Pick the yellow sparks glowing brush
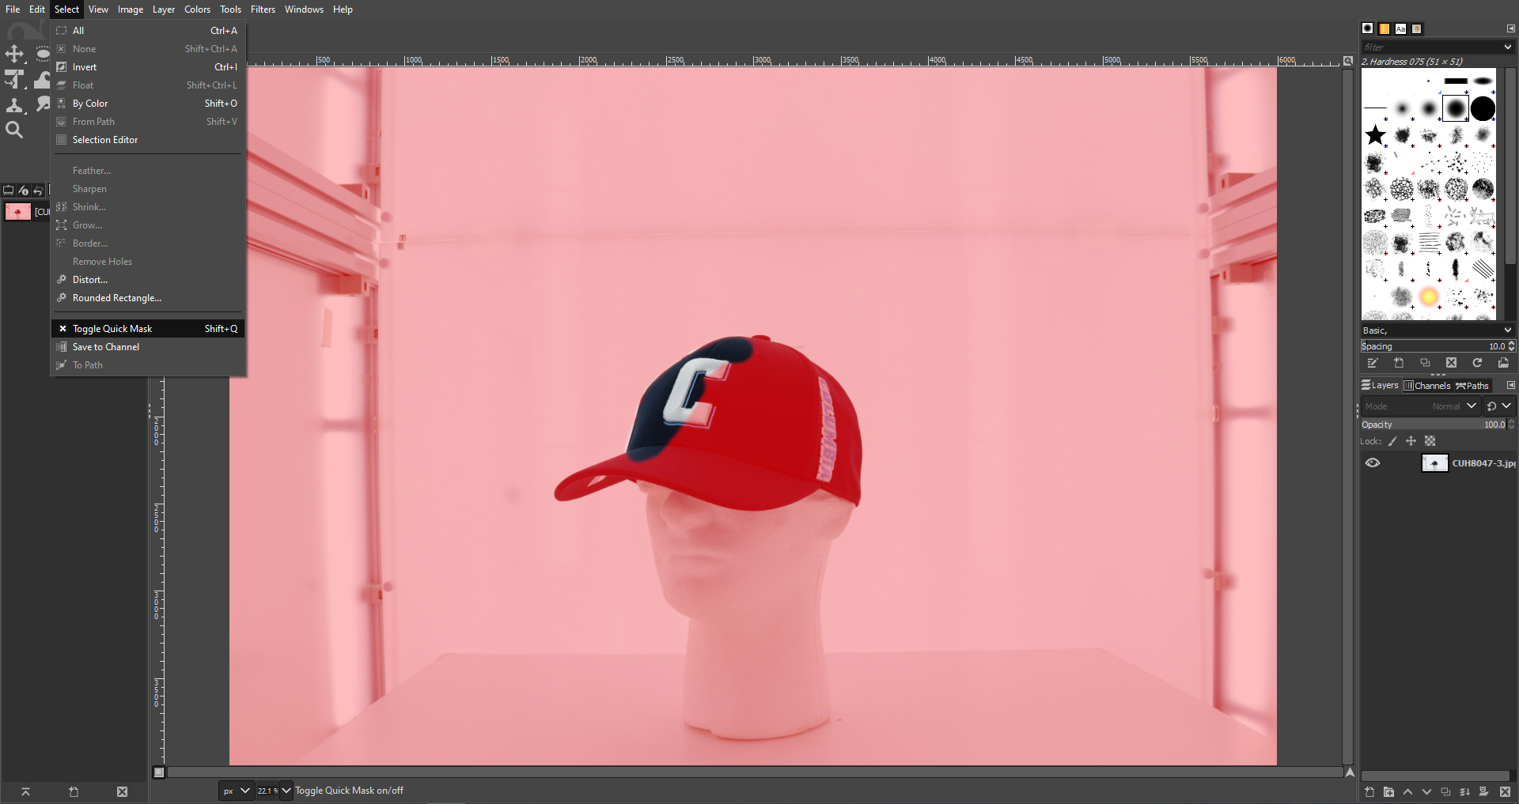This screenshot has height=804, width=1519. (x=1429, y=296)
